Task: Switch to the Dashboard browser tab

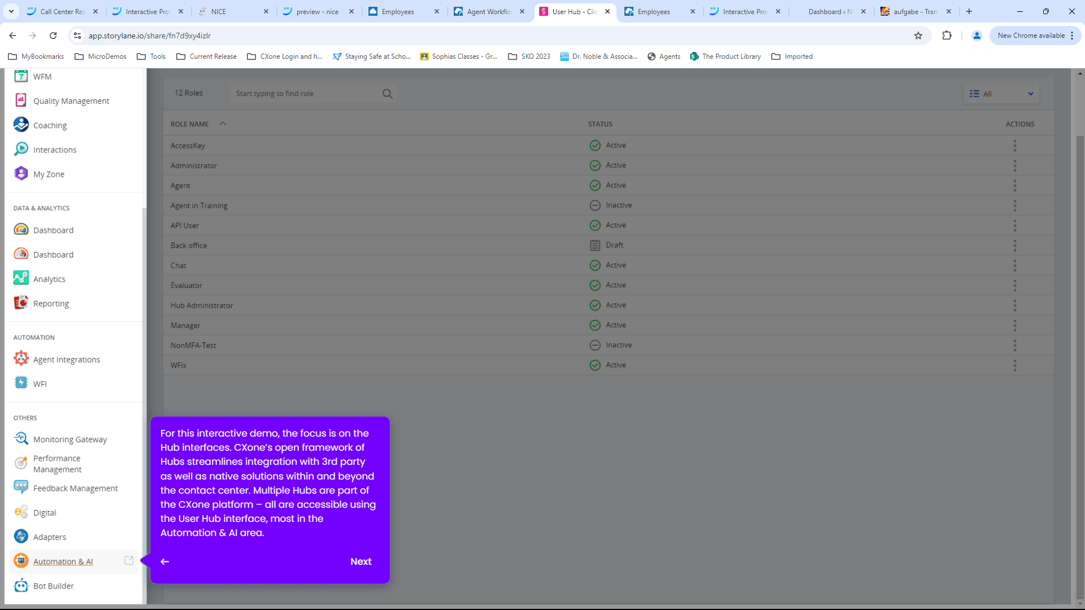Action: coord(831,11)
